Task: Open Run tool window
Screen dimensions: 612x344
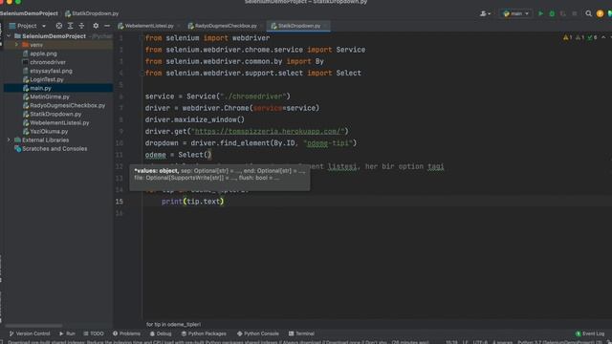Action: click(x=67, y=333)
